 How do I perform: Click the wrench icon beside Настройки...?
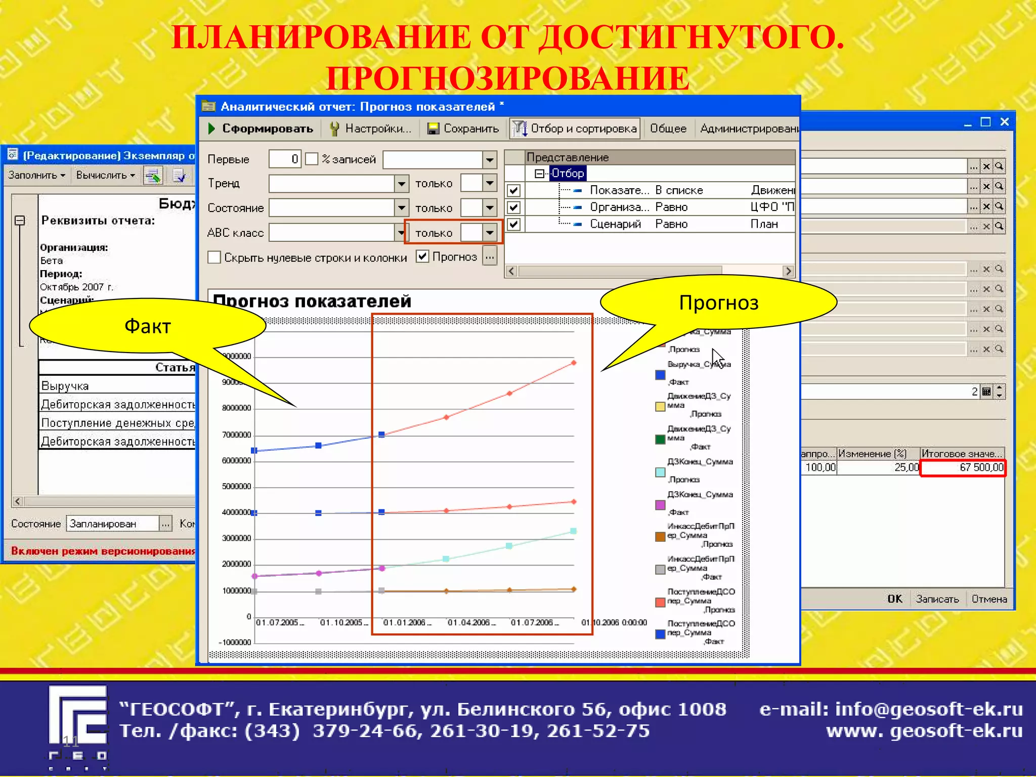pyautogui.click(x=334, y=128)
